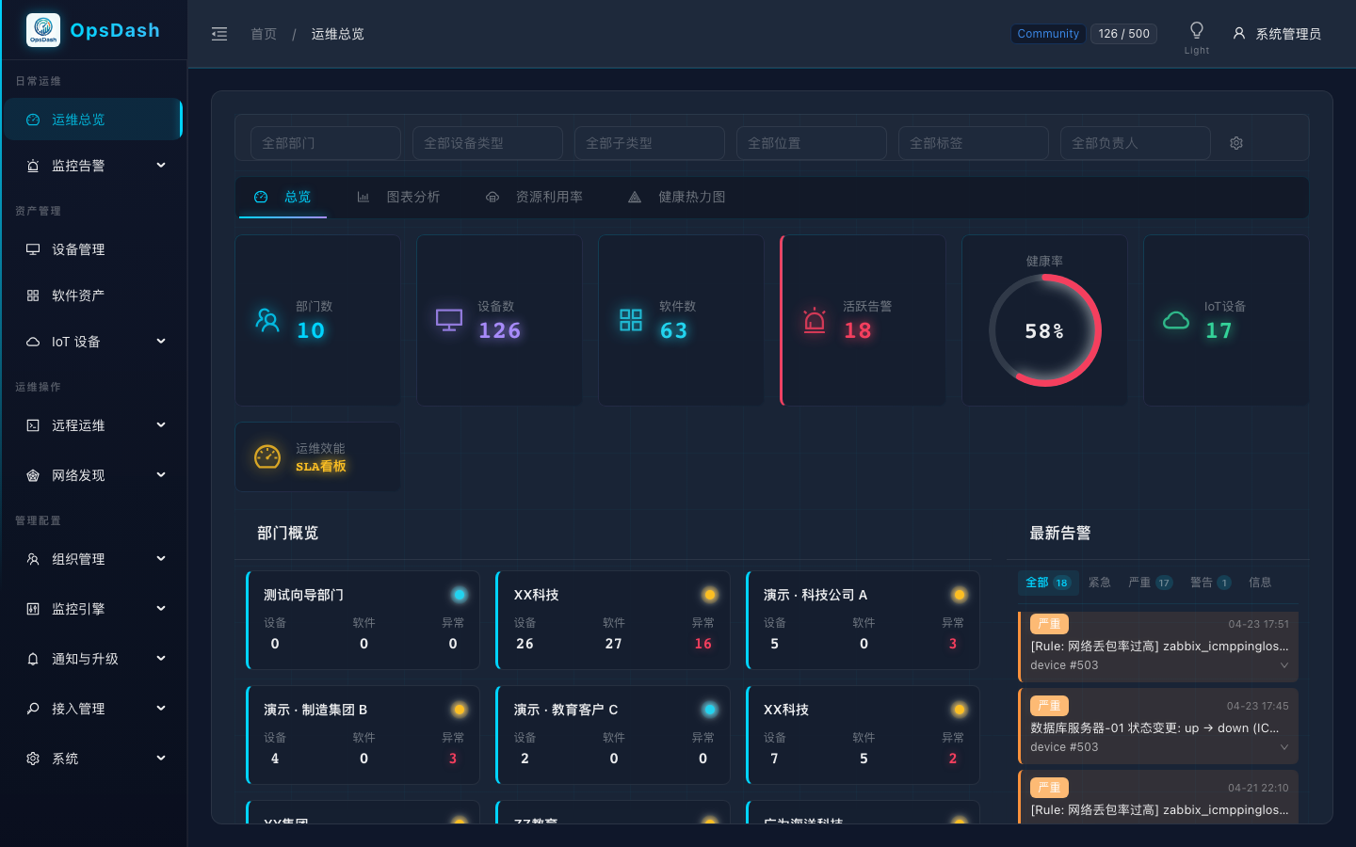Open the 全部子类型 filter dropdown
The image size is (1356, 847).
pyautogui.click(x=650, y=143)
